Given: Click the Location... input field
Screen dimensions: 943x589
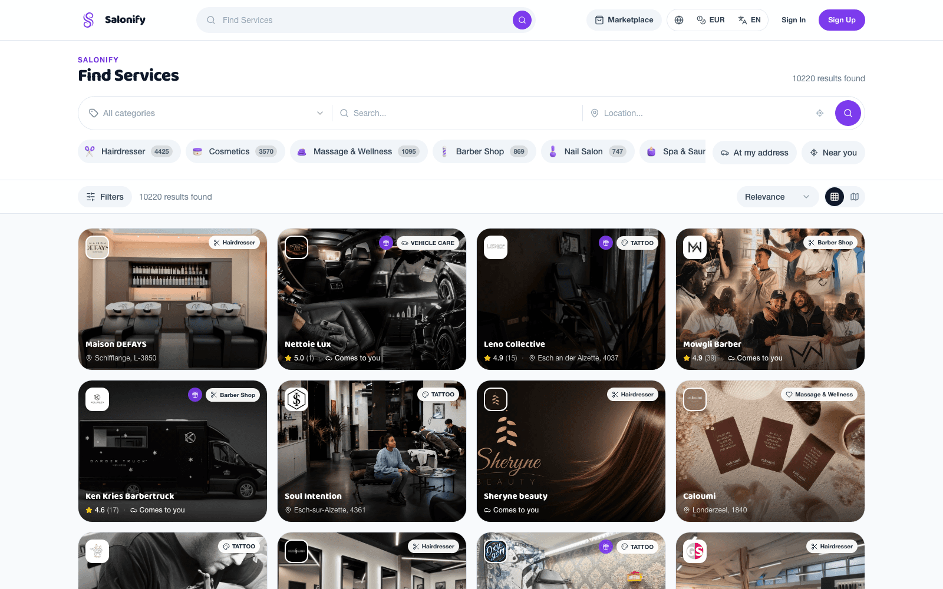Looking at the screenshot, I should (701, 113).
